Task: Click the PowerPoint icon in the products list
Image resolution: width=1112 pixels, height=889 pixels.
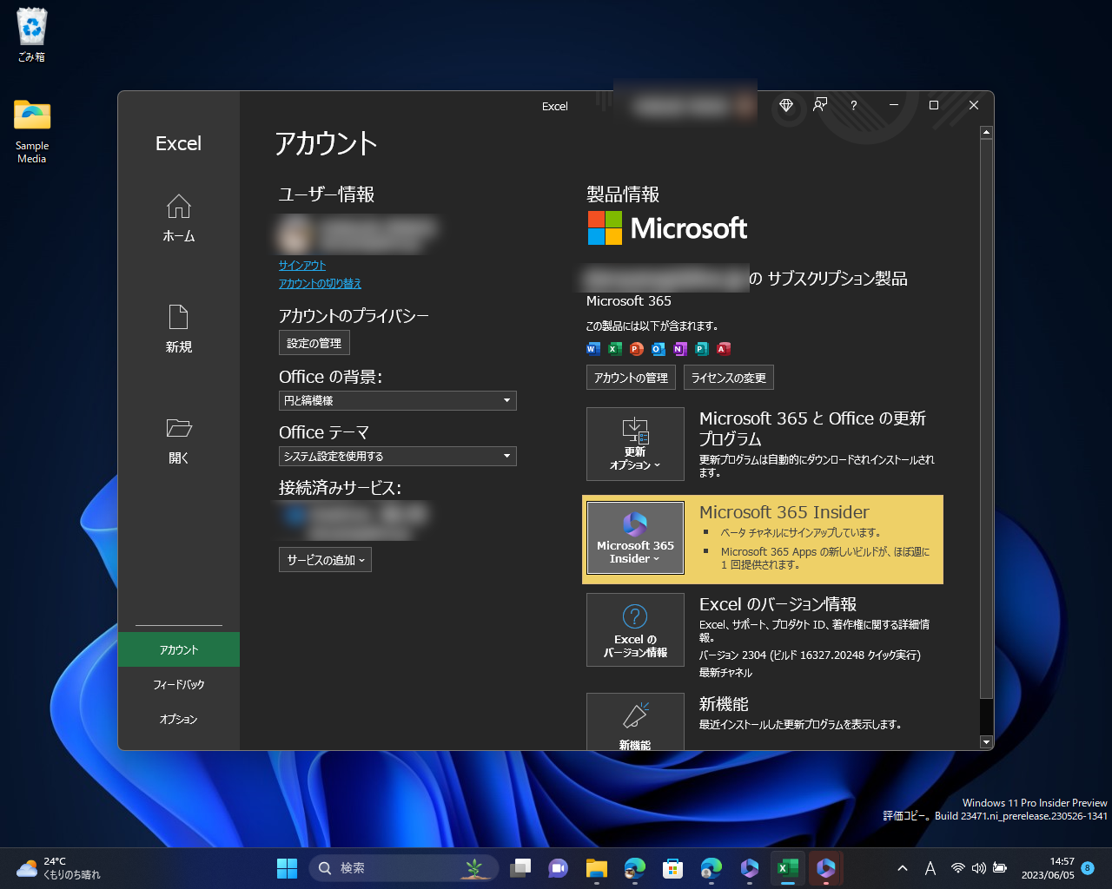Action: coord(636,349)
